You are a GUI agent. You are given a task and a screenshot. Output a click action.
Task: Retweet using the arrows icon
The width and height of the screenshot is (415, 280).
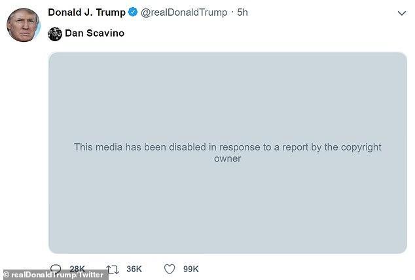tap(113, 269)
